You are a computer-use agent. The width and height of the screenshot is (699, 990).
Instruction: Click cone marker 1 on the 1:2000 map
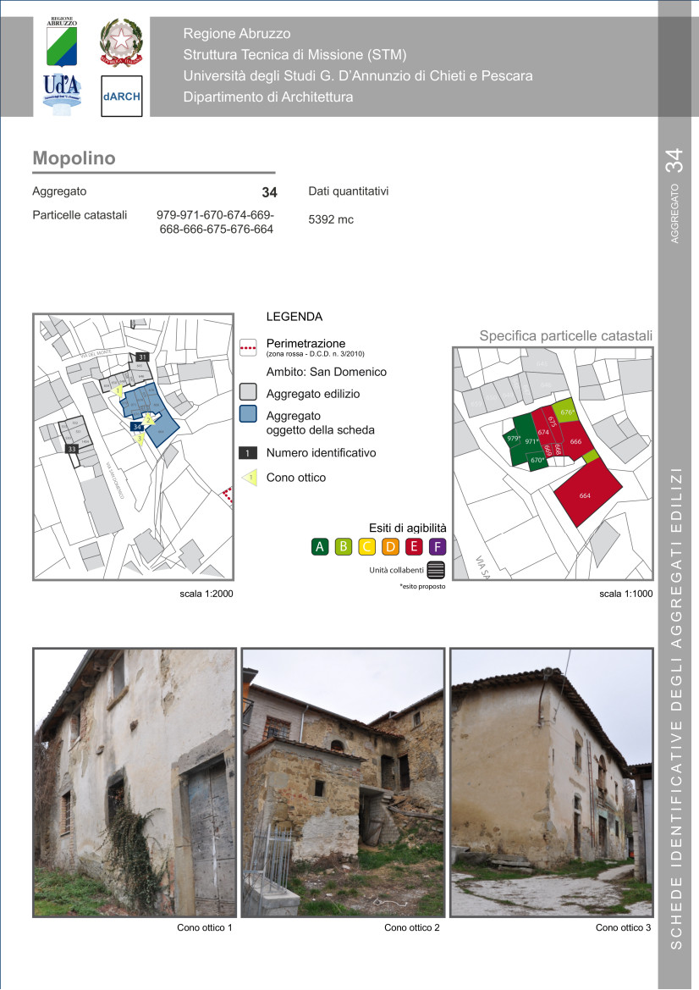pyautogui.click(x=118, y=390)
